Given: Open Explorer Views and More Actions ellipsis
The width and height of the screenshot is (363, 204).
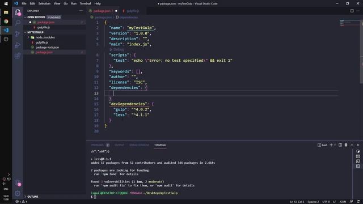Looking at the screenshot, I should click(x=81, y=11).
